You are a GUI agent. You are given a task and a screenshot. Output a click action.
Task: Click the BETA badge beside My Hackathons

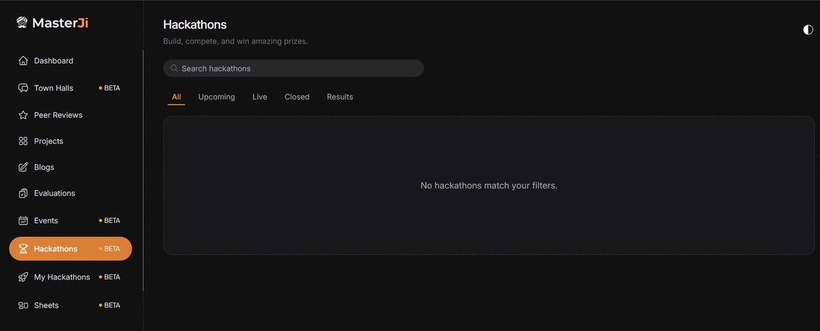pyautogui.click(x=110, y=277)
